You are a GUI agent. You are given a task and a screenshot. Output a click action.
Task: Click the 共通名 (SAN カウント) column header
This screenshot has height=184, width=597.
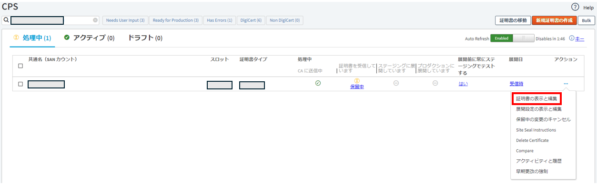pos(52,59)
